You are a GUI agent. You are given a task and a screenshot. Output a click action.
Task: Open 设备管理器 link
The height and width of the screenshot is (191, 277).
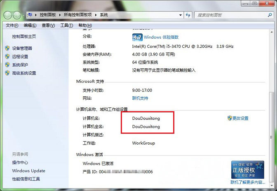click(22, 48)
